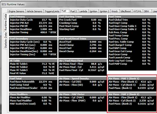
Task: Select the Injector PW Act 23.374 value
Action: [x=43, y=23]
